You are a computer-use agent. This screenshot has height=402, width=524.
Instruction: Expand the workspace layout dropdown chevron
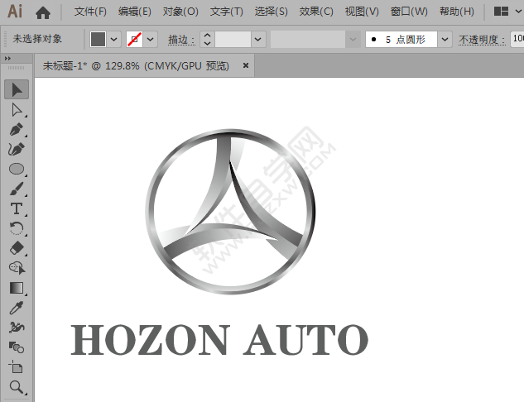(519, 12)
